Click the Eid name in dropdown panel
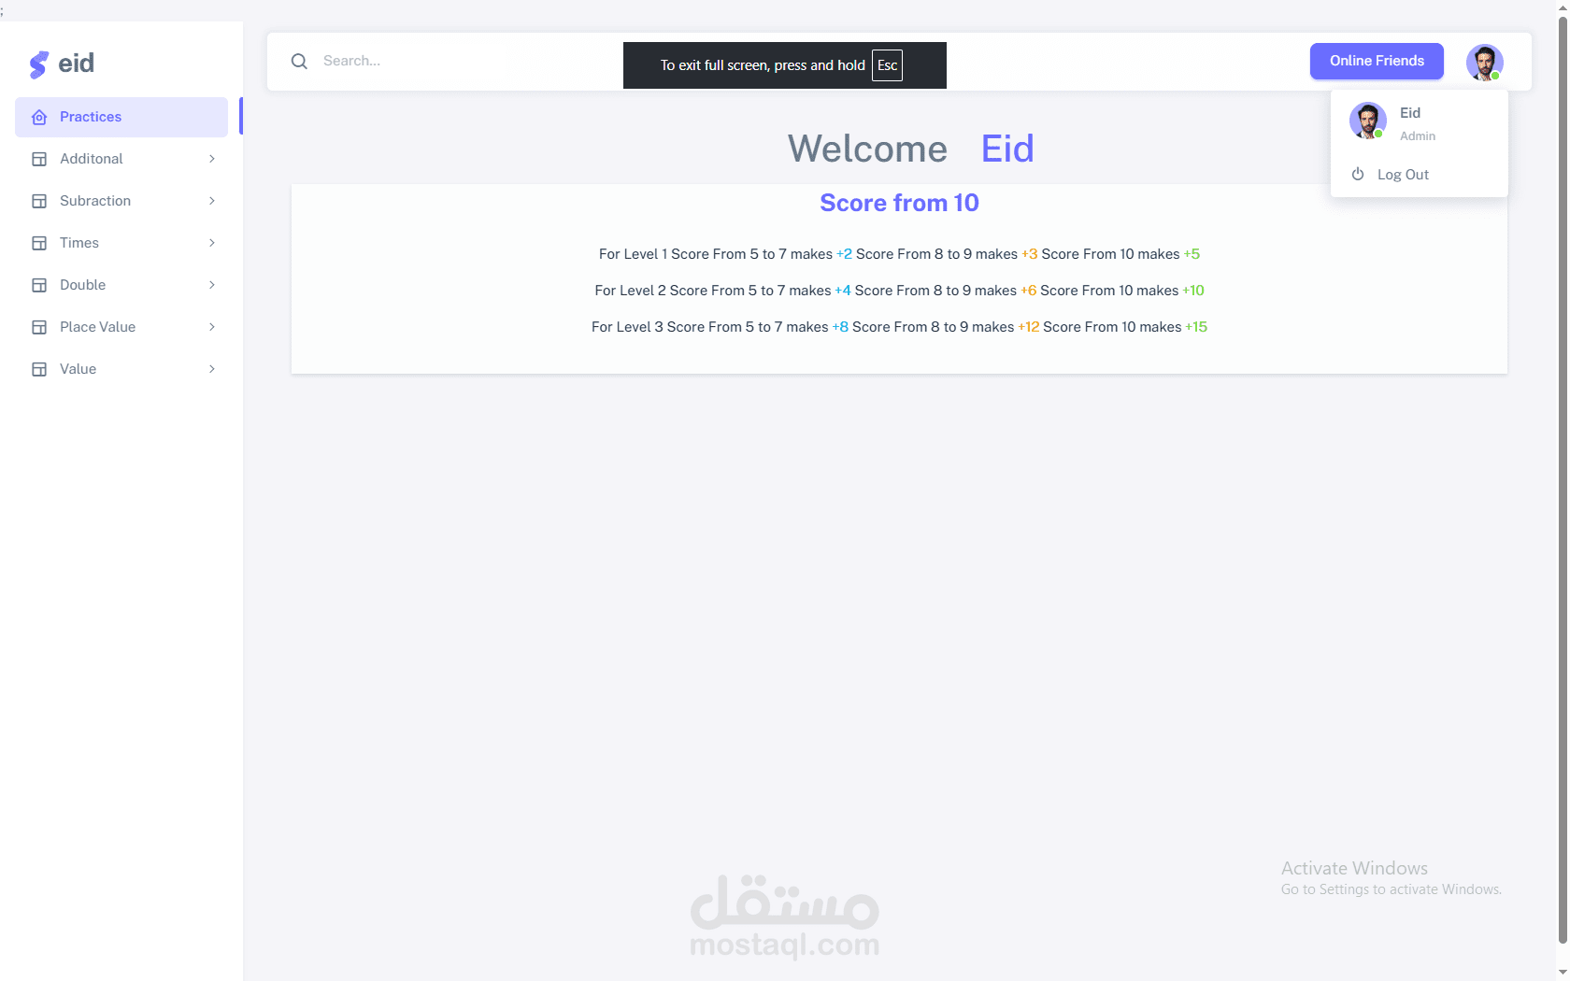1570x981 pixels. pyautogui.click(x=1410, y=113)
